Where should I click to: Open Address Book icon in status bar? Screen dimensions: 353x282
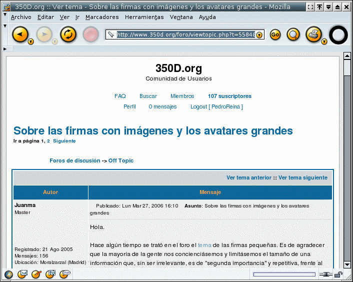pyautogui.click(x=50, y=274)
